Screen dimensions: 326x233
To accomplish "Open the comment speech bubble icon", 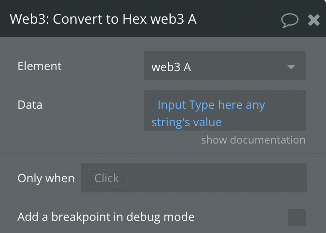I will pyautogui.click(x=290, y=19).
